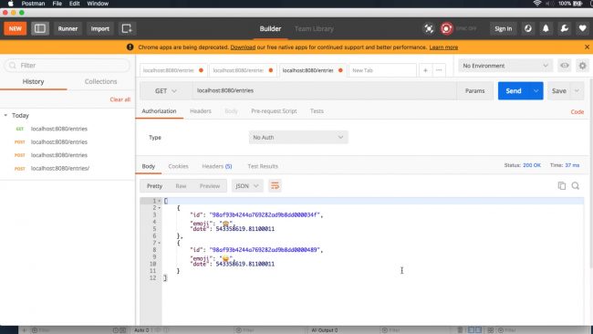Click the Code link
Image resolution: width=593 pixels, height=334 pixels.
point(577,111)
